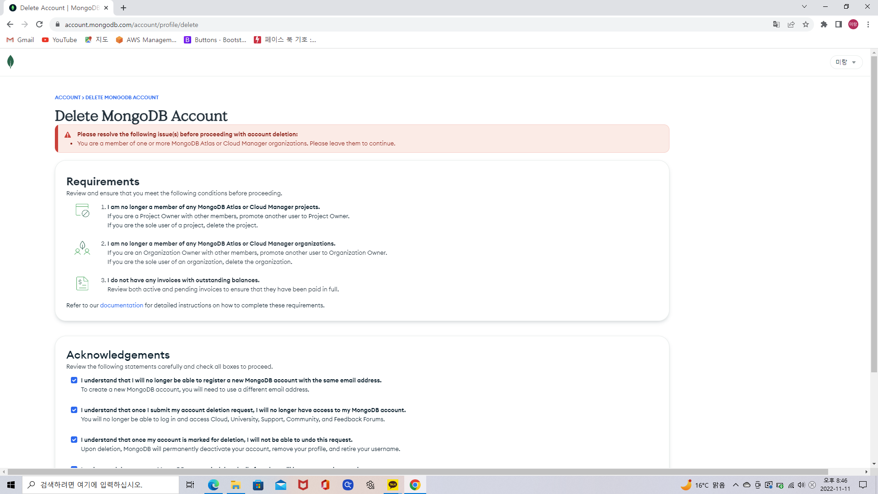Open Windows notification center
The width and height of the screenshot is (878, 494).
click(x=863, y=485)
